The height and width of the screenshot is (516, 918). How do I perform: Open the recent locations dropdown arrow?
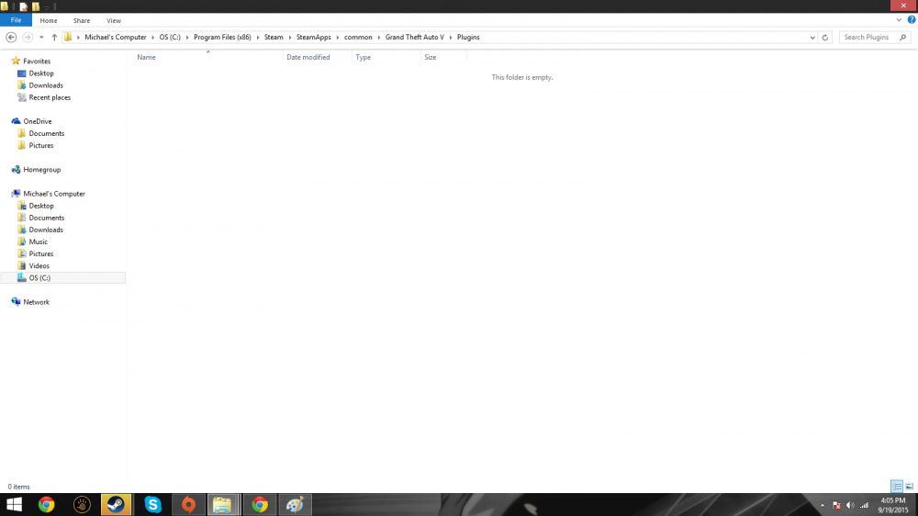click(x=41, y=37)
